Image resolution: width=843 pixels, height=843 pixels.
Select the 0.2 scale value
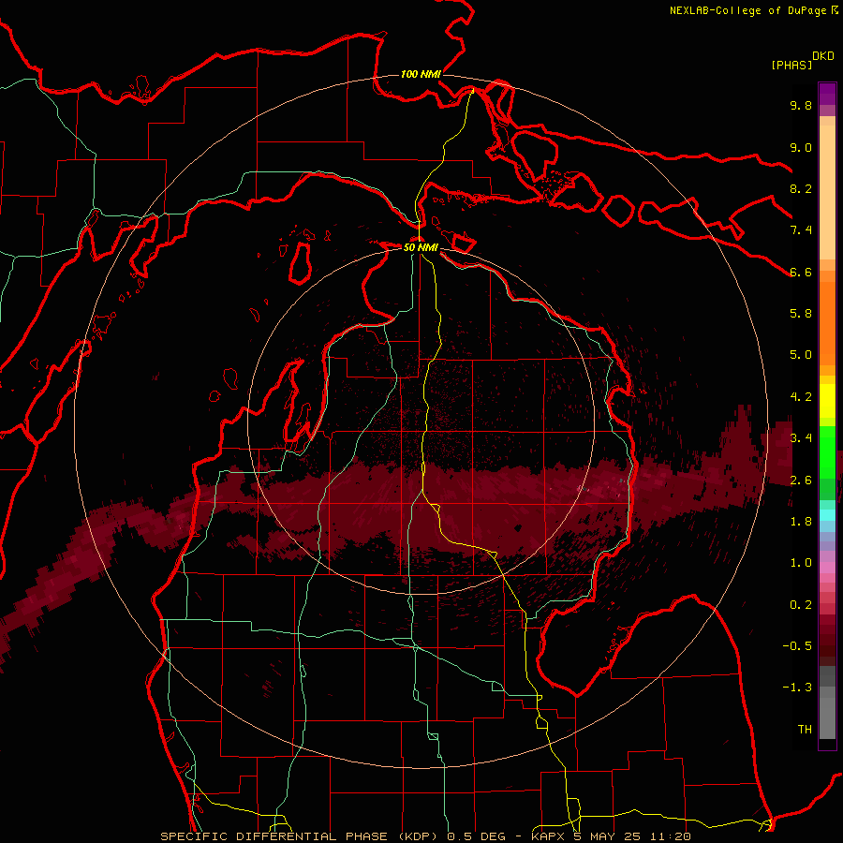[x=801, y=604]
